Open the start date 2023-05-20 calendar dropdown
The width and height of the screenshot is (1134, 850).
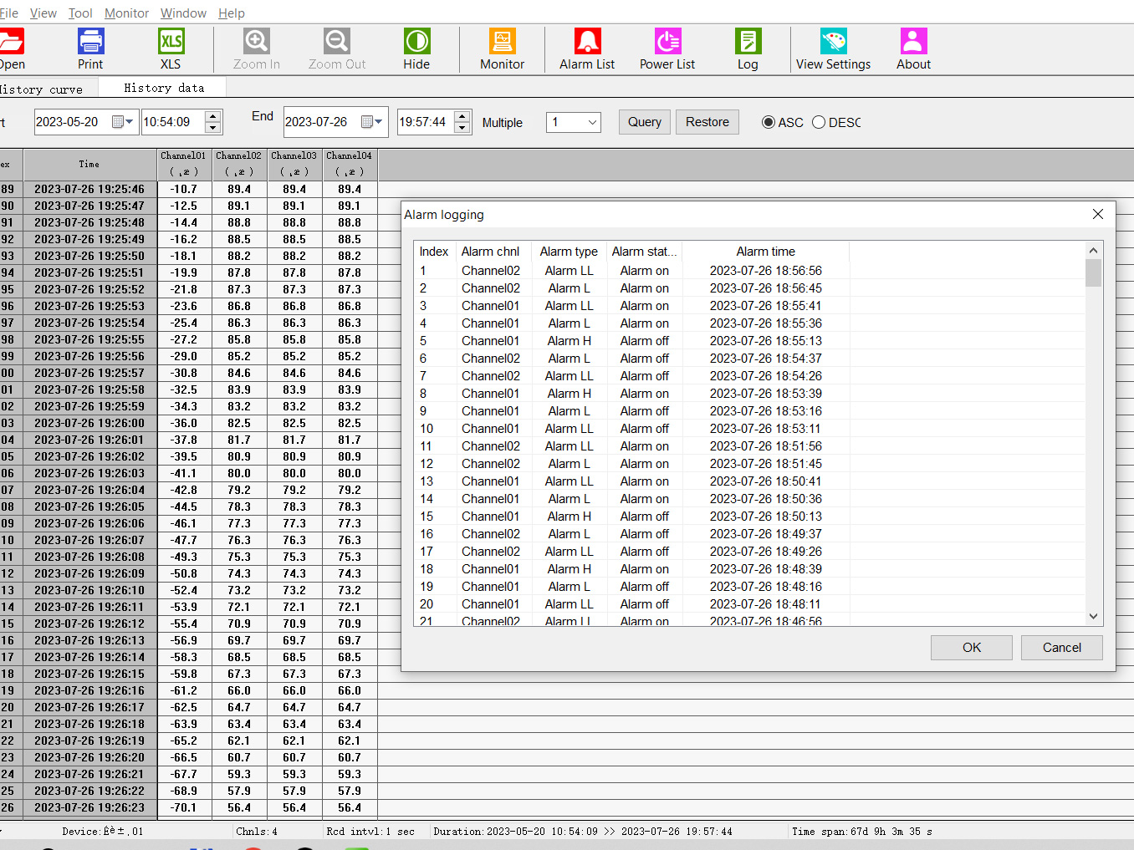[x=123, y=122]
